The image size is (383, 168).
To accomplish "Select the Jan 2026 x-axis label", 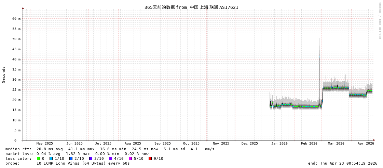I will click(x=279, y=144).
